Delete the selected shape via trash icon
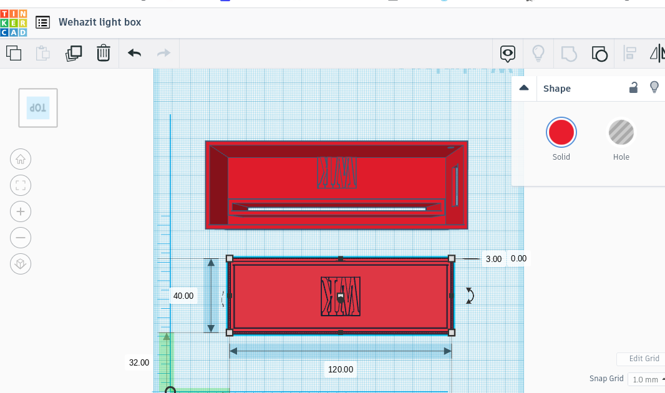This screenshot has width=665, height=393. pos(104,54)
